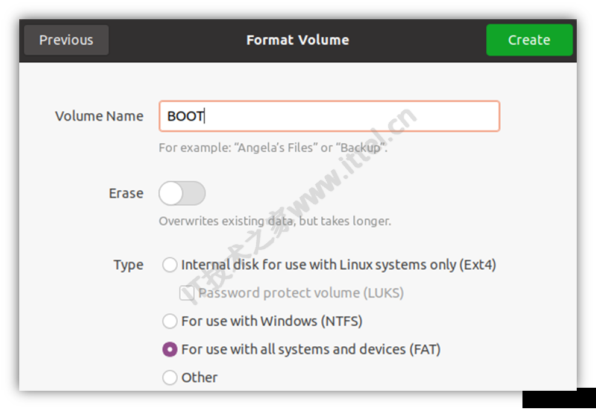Click the For use with Windows text
Viewport: 596px width, 410px height.
272,321
